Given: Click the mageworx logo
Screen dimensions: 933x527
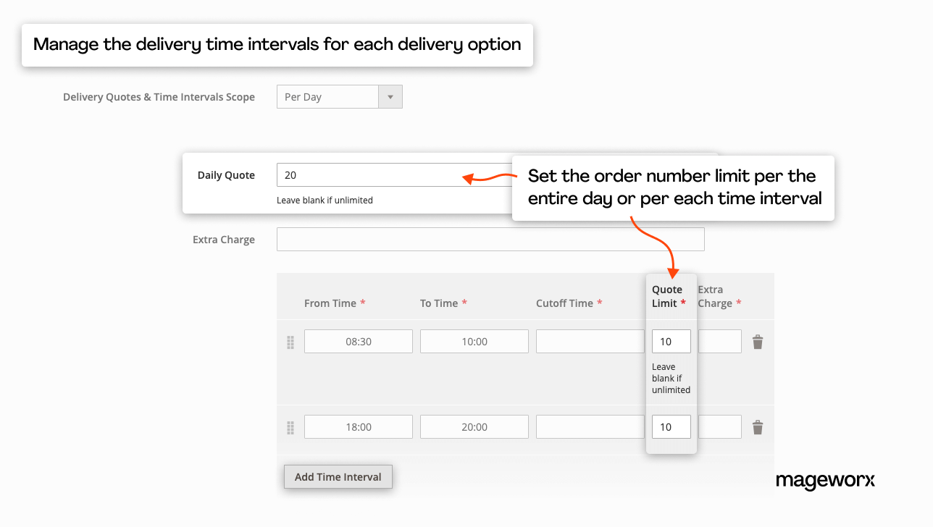Looking at the screenshot, I should 826,480.
